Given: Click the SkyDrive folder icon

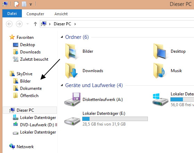Looking at the screenshot, I should [x=12, y=74].
